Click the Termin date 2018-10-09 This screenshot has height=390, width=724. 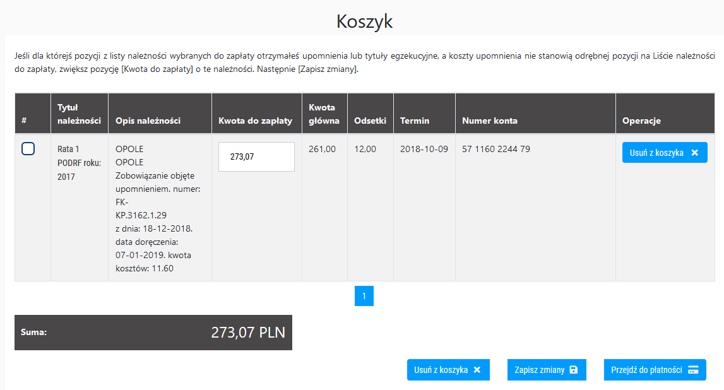coord(424,149)
